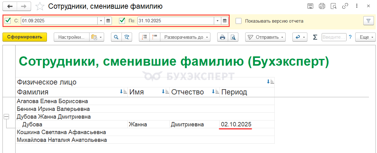Select row Михайлова Наталия Анатольевна
The width and height of the screenshot is (377, 153).
pos(145,140)
